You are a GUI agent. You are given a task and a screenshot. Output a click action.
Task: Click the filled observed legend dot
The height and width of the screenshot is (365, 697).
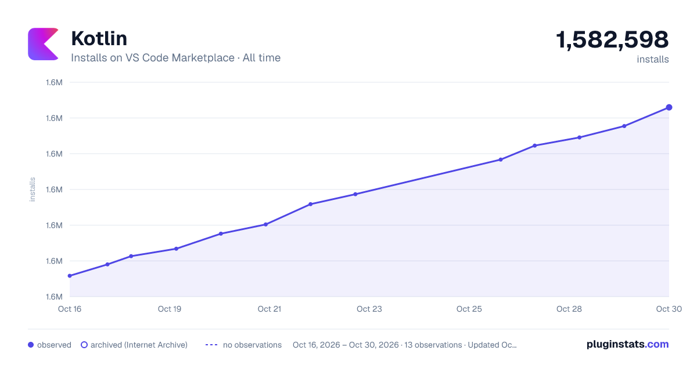31,345
